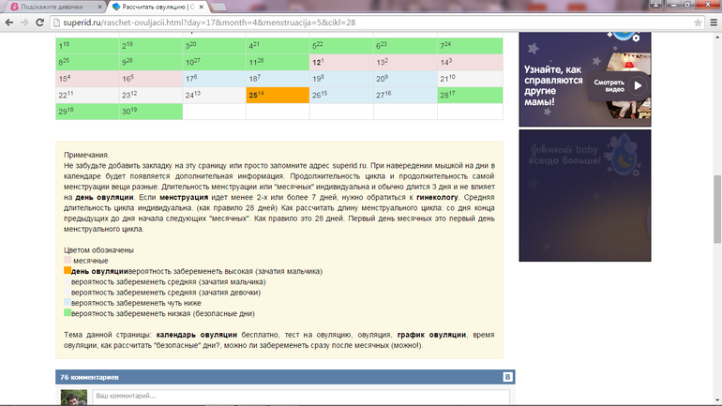Click calendar day 4 green cell
The height and width of the screenshot is (406, 722).
pos(278,46)
